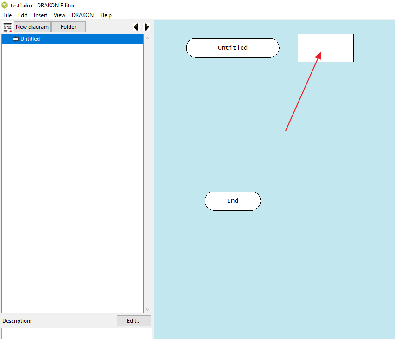Viewport: 395px width, 339px height.
Task: Click the diagram list scroll-up arrow
Action: [147, 38]
